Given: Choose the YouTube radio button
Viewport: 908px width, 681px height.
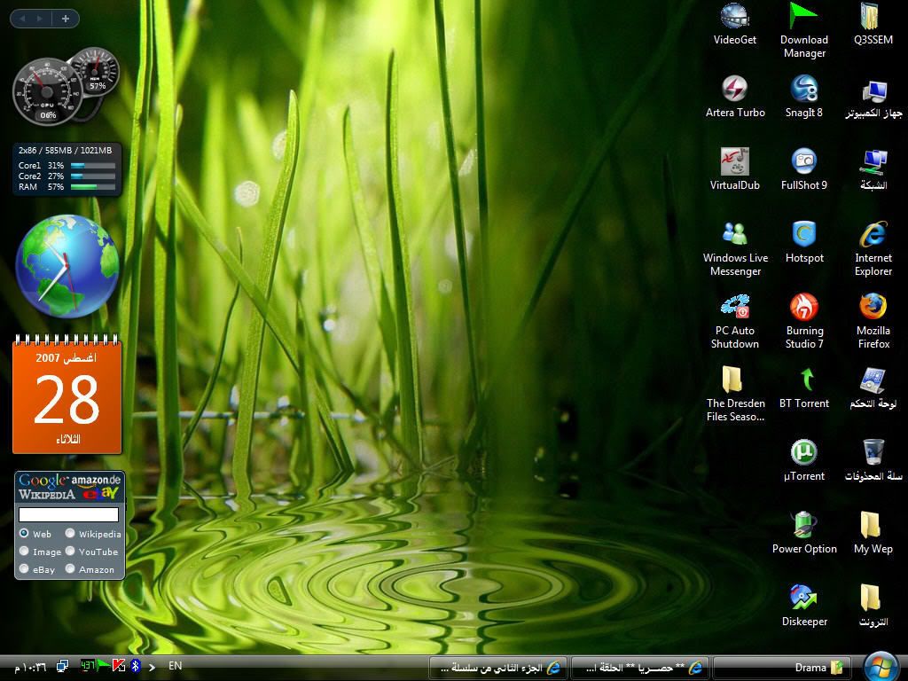Looking at the screenshot, I should [x=70, y=552].
